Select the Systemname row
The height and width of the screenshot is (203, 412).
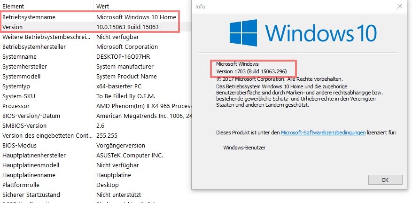click(x=96, y=57)
